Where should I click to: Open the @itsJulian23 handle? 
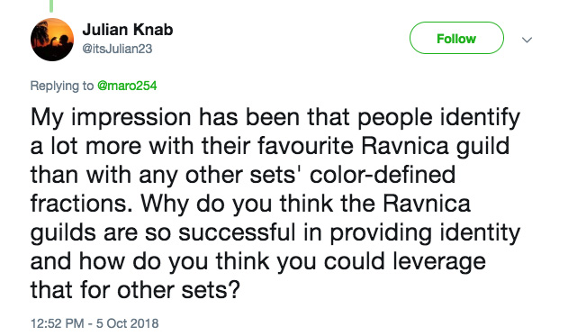tap(117, 49)
